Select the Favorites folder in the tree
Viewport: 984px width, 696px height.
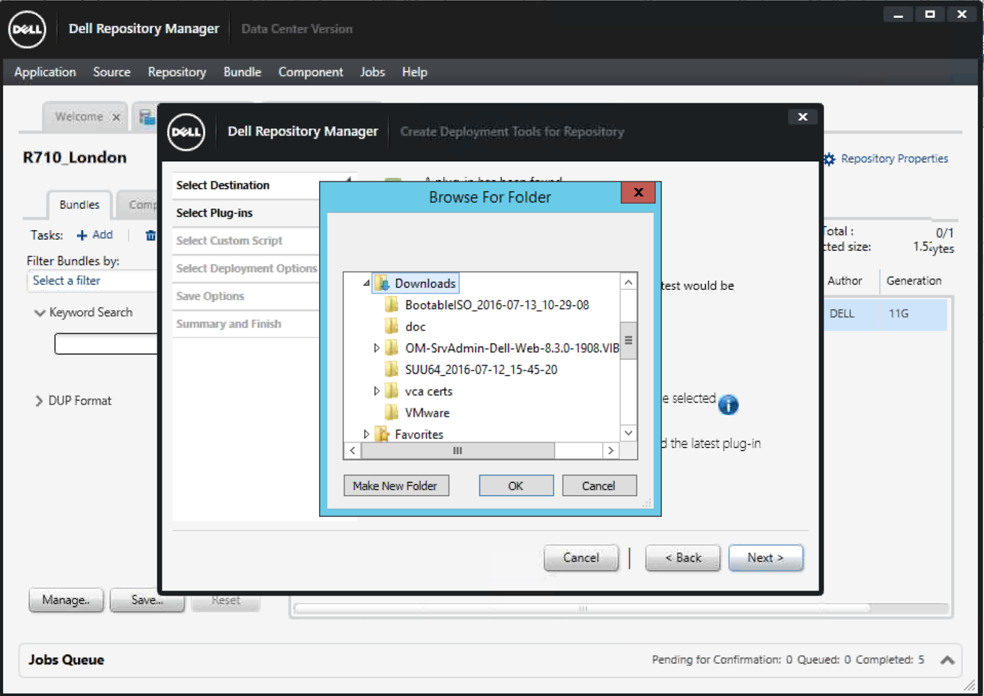pyautogui.click(x=420, y=434)
